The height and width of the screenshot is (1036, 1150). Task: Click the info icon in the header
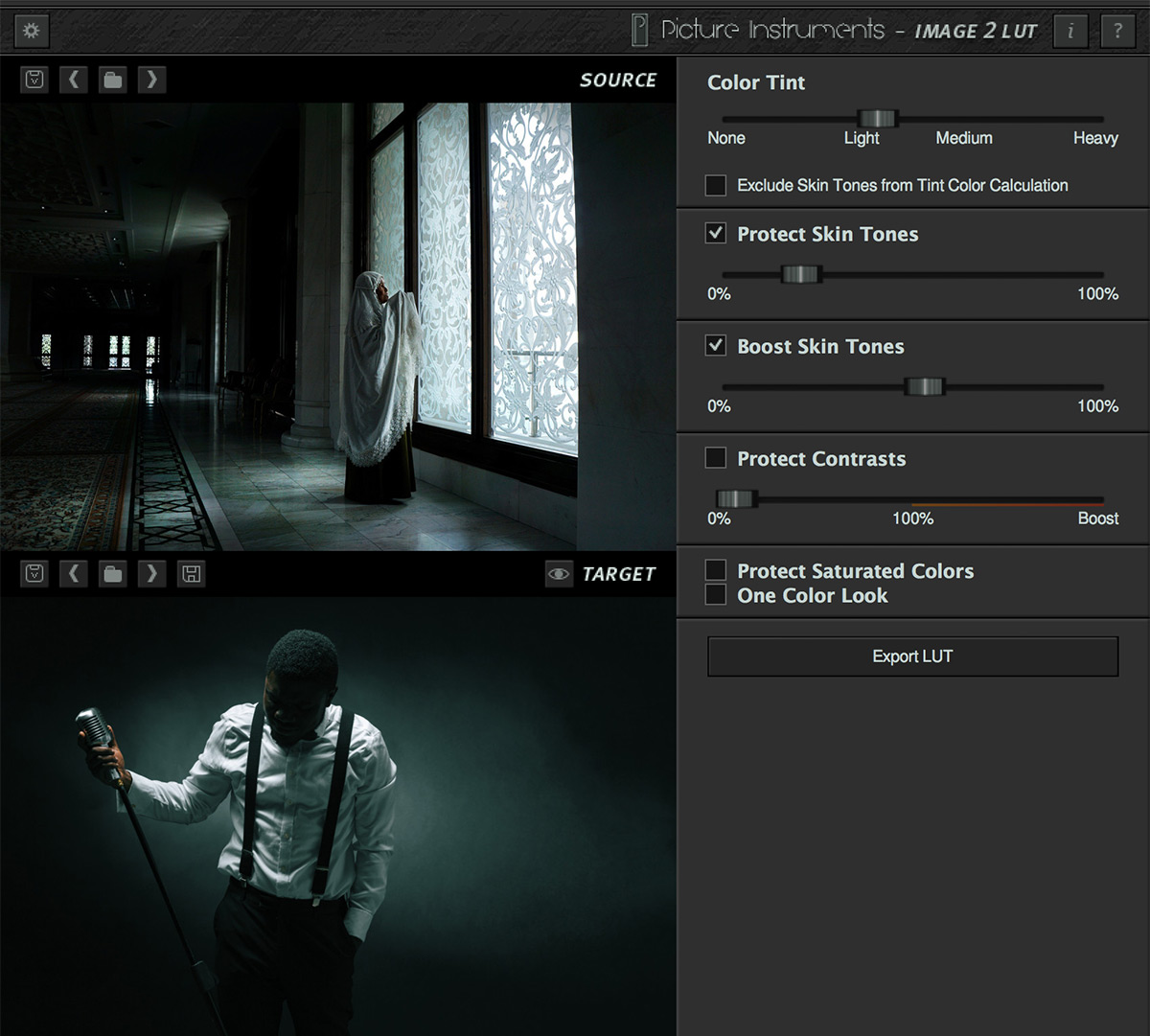(x=1070, y=31)
